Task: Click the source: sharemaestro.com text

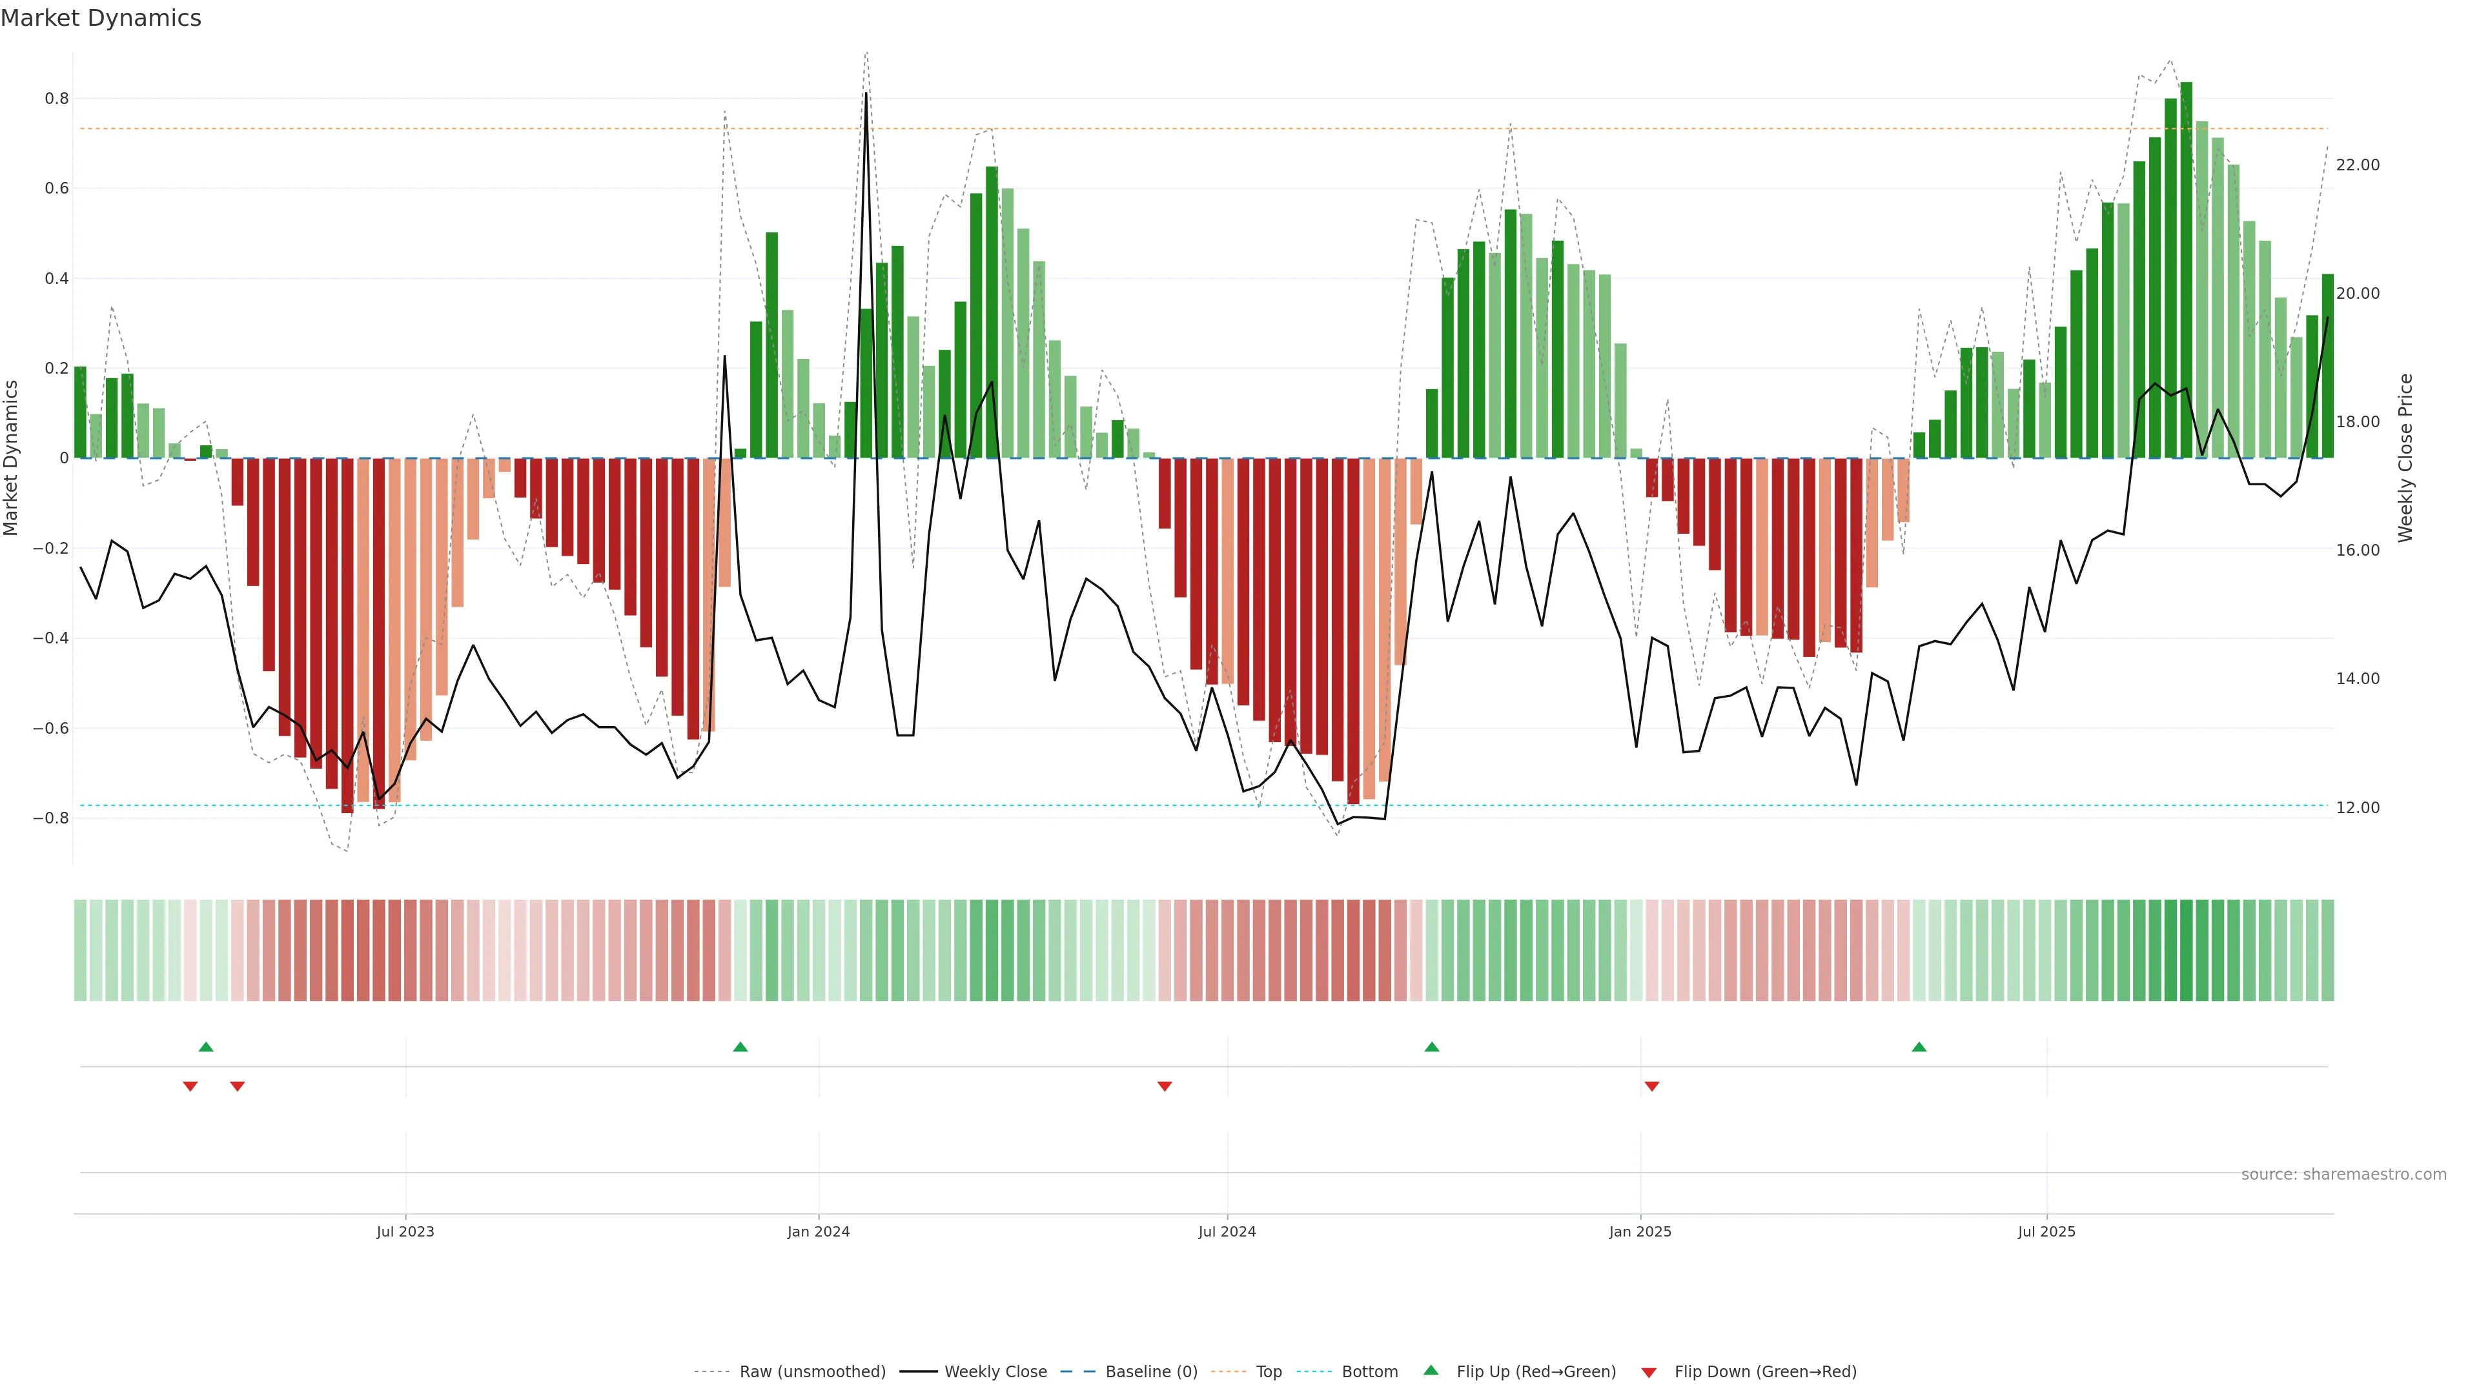Action: (2343, 1174)
